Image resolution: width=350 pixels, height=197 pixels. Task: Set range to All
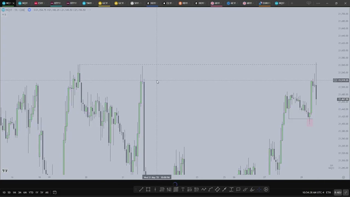pyautogui.click(x=47, y=192)
